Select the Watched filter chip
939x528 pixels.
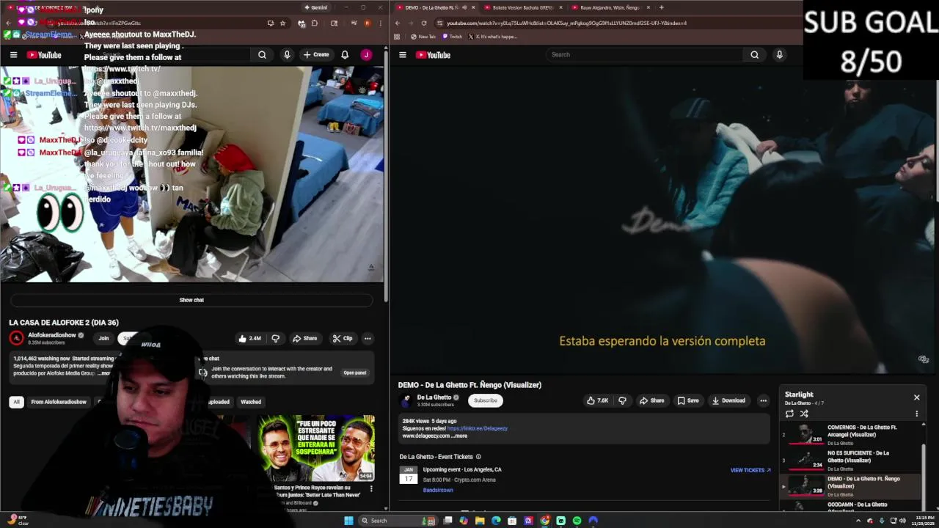pos(251,402)
